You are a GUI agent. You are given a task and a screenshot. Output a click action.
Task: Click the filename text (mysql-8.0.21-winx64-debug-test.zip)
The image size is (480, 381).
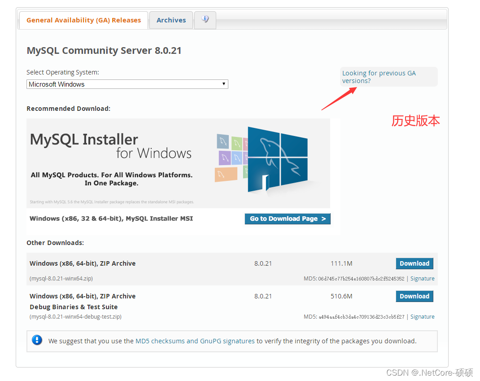(x=76, y=317)
